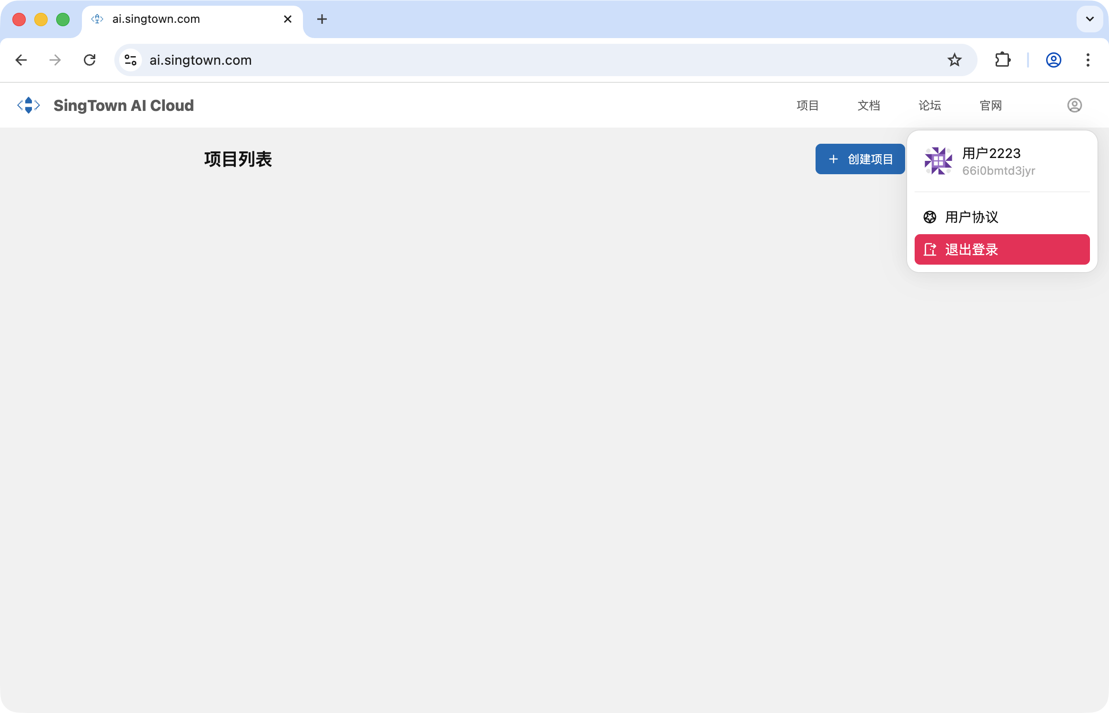
Task: Go back to the previous page
Action: [21, 60]
